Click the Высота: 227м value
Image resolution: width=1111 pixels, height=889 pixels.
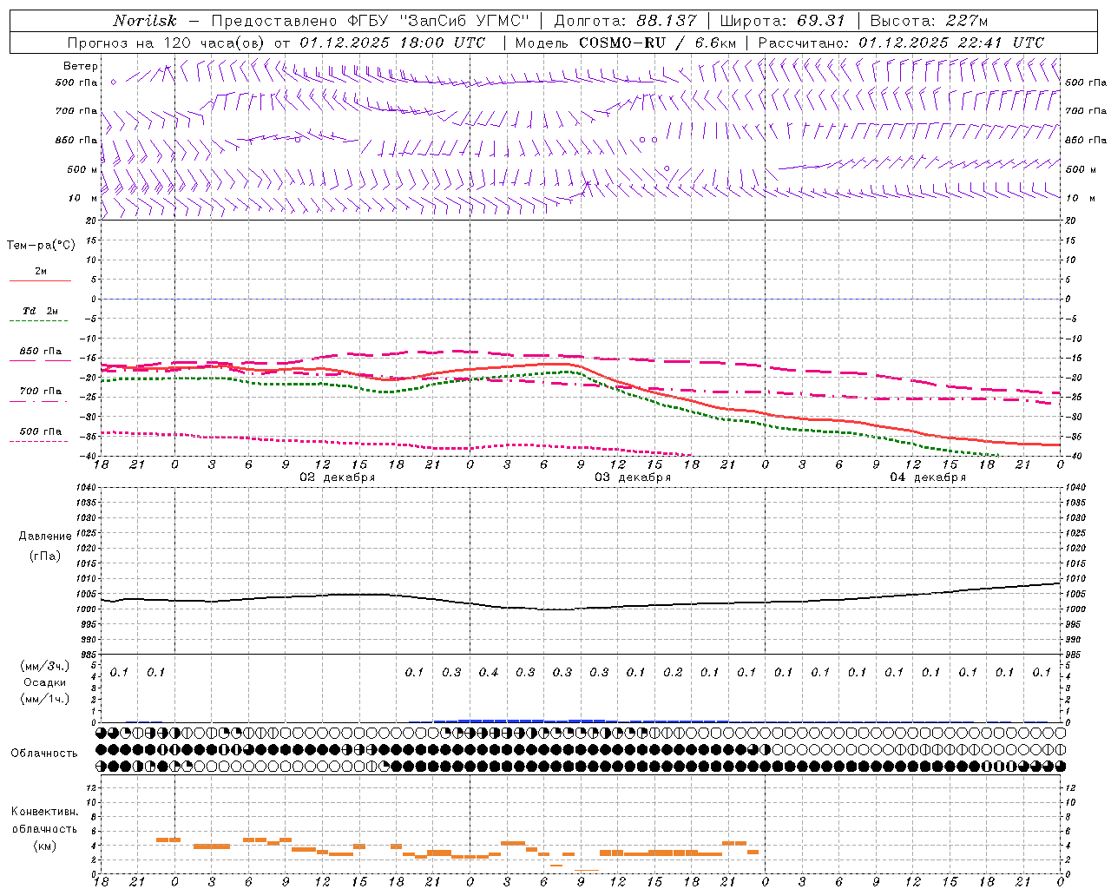[929, 21]
